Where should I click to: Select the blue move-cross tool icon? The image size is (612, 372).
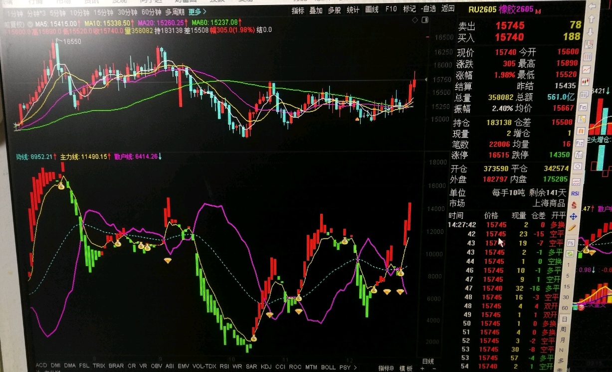click(573, 216)
